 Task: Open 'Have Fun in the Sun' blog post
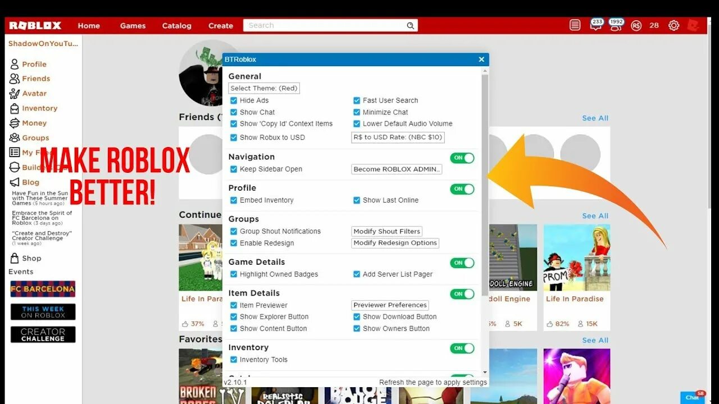coord(40,198)
